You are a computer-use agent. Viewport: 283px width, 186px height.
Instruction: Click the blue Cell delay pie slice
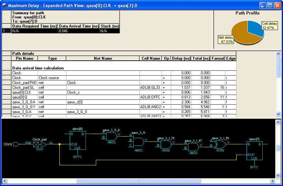click(x=255, y=28)
